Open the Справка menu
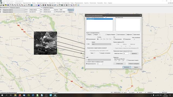Viewport: 173px width, 97px height. tap(110, 3)
